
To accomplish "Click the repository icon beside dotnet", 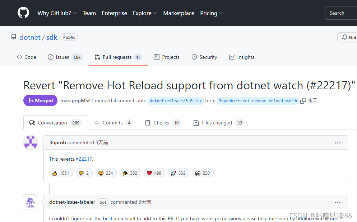I will (x=14, y=37).
